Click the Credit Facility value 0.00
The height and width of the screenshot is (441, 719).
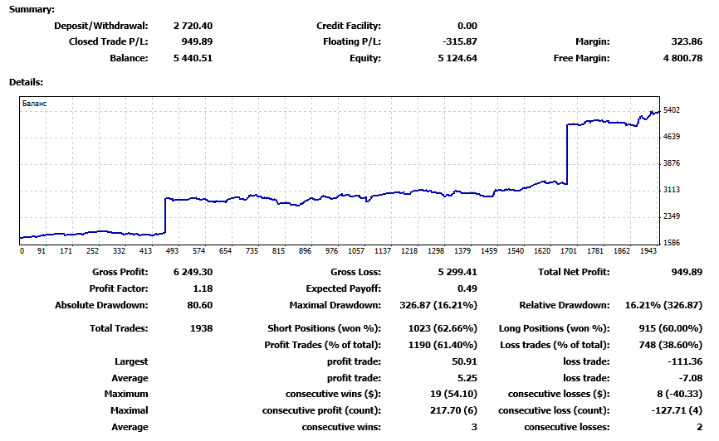pos(467,27)
